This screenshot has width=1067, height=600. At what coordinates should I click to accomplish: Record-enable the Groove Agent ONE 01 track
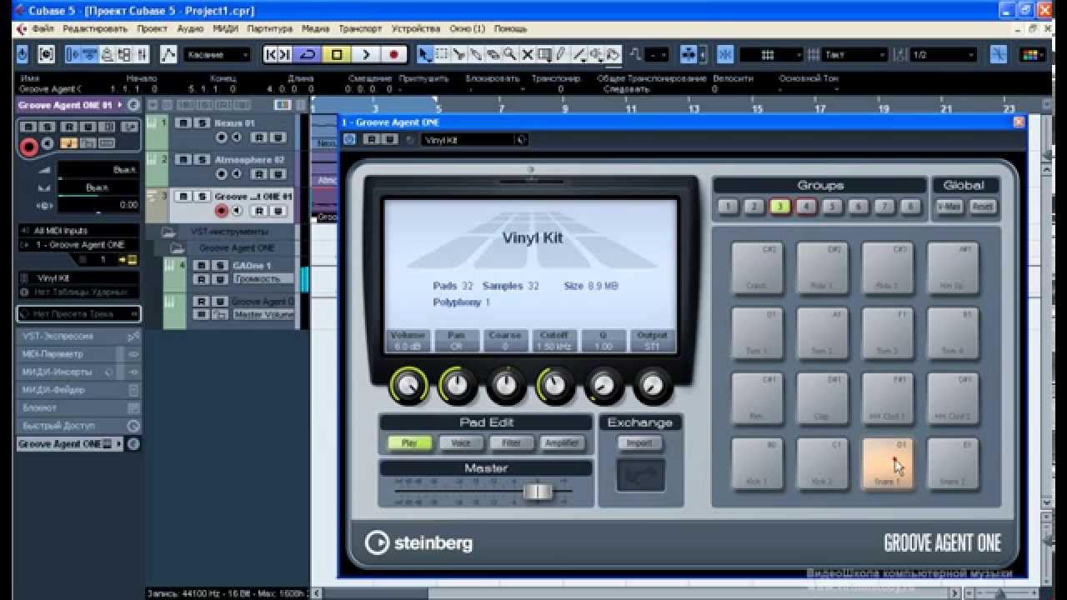pos(222,211)
